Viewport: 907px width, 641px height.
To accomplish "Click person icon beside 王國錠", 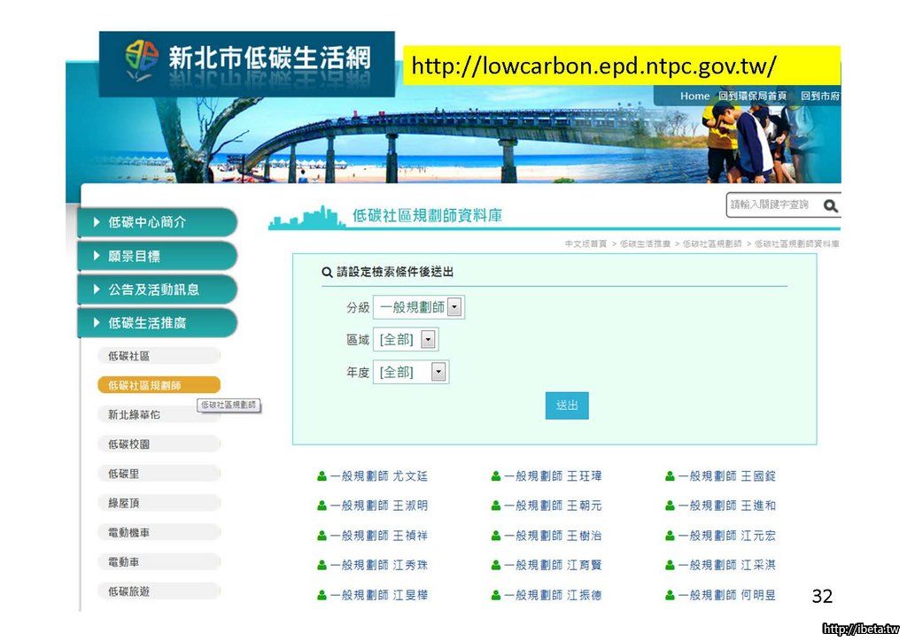I will point(671,476).
